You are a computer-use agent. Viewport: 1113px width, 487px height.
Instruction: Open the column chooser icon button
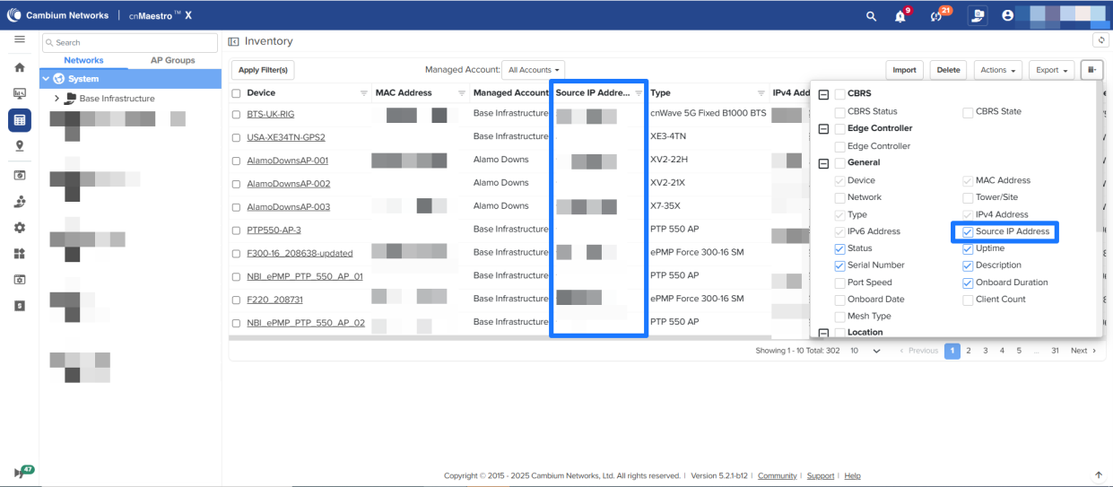(x=1091, y=69)
